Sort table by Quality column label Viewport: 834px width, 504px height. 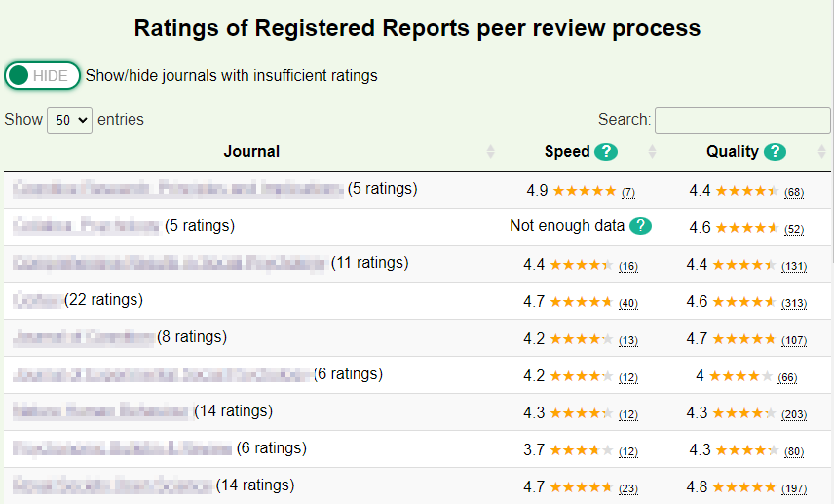(733, 152)
